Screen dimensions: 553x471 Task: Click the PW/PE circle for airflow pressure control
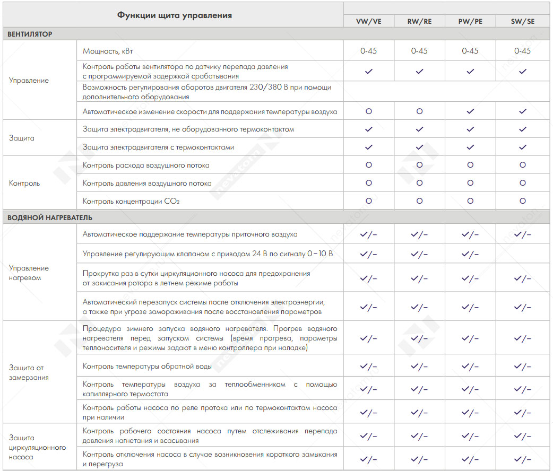(x=470, y=182)
